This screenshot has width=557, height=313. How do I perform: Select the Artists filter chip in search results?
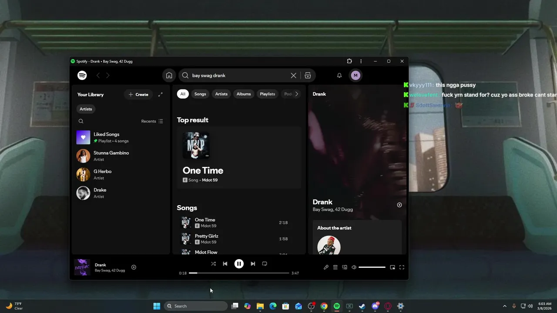click(221, 94)
